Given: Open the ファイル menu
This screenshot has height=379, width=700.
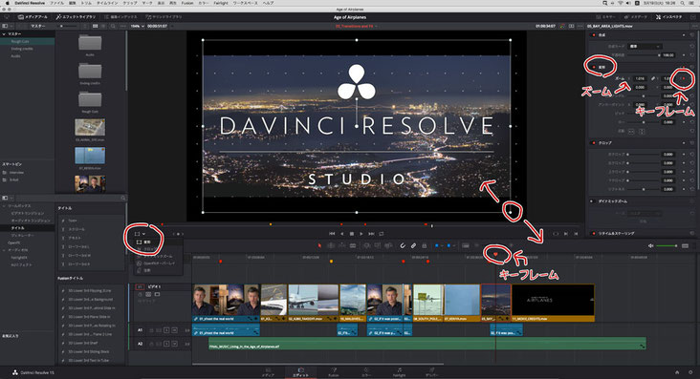Looking at the screenshot, I should pyautogui.click(x=56, y=3).
